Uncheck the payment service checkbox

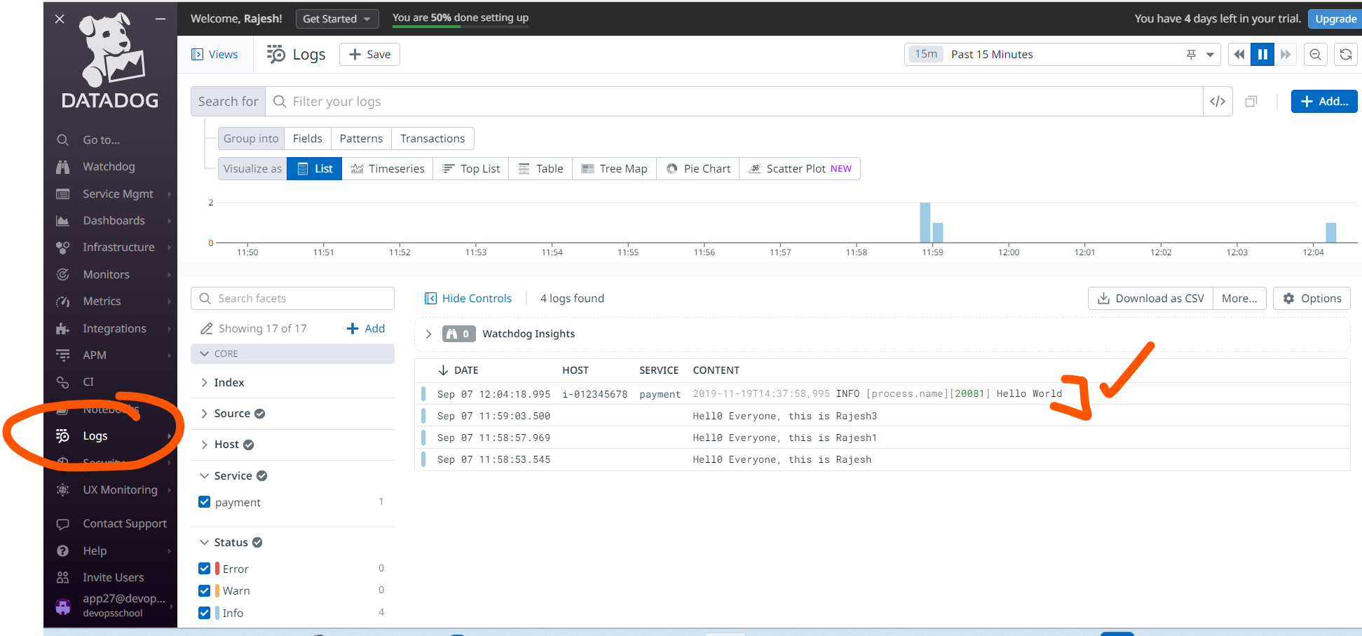205,502
